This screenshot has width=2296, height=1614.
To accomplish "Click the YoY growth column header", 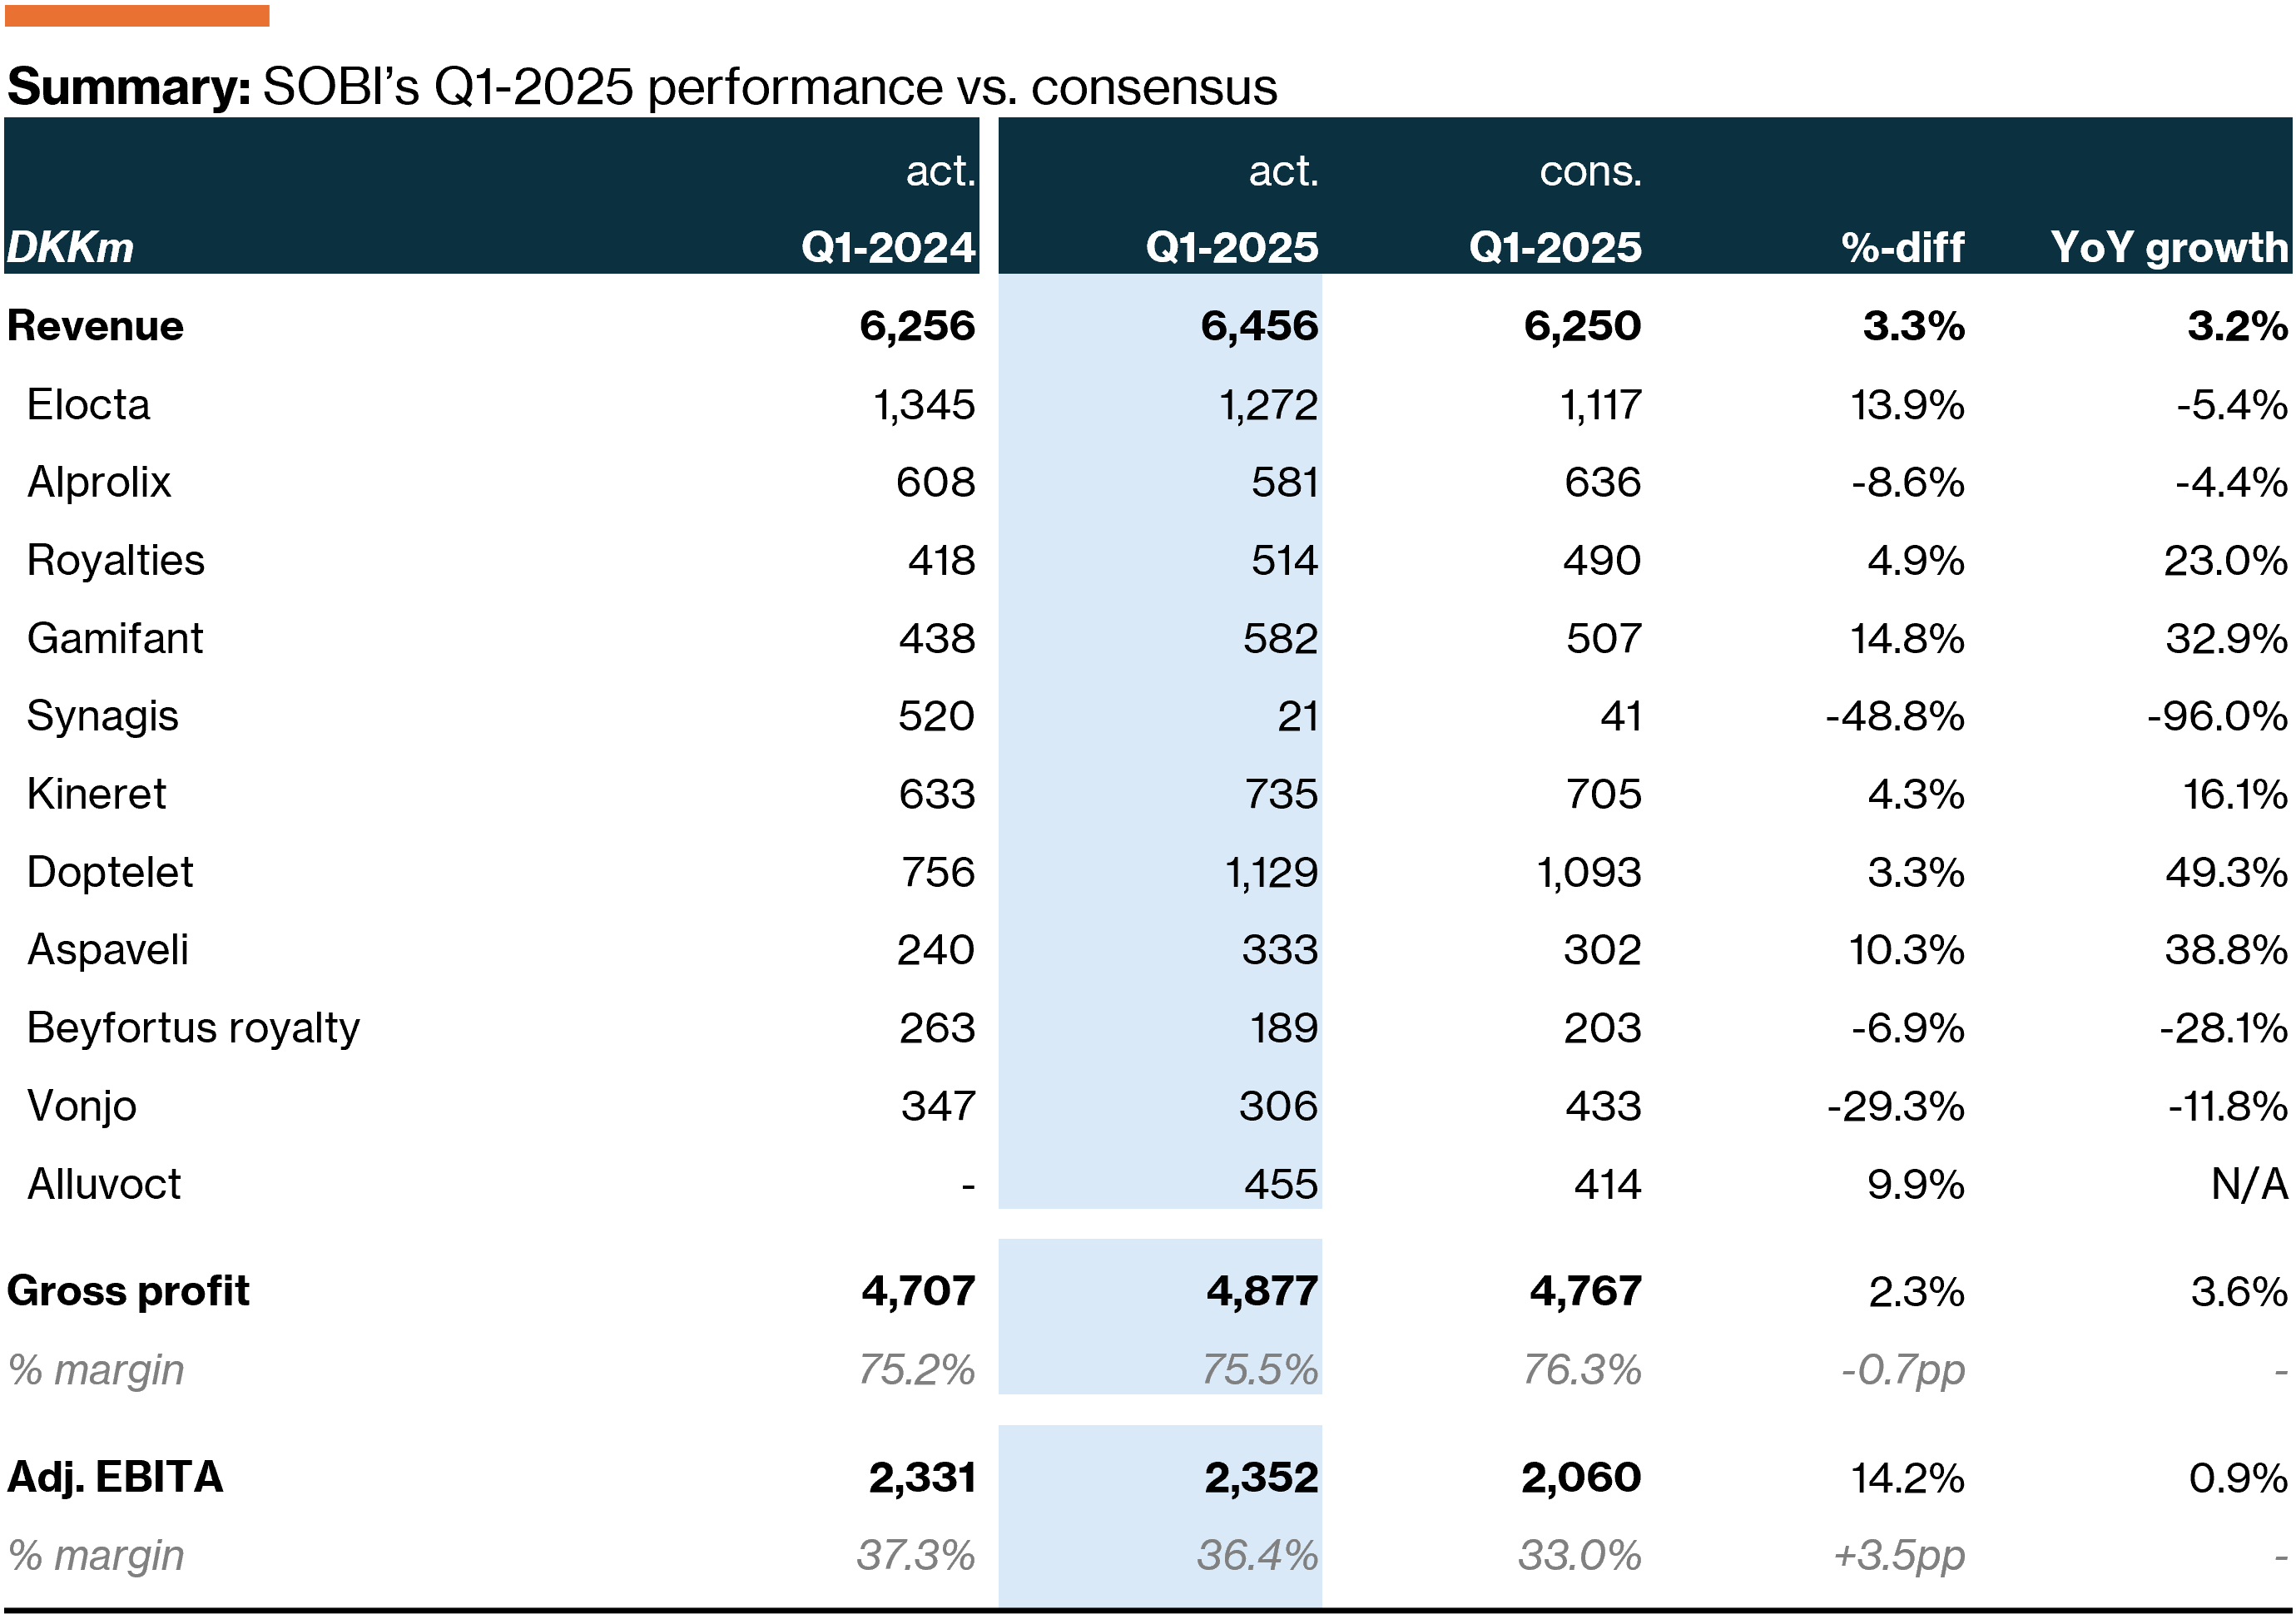I will point(2169,247).
